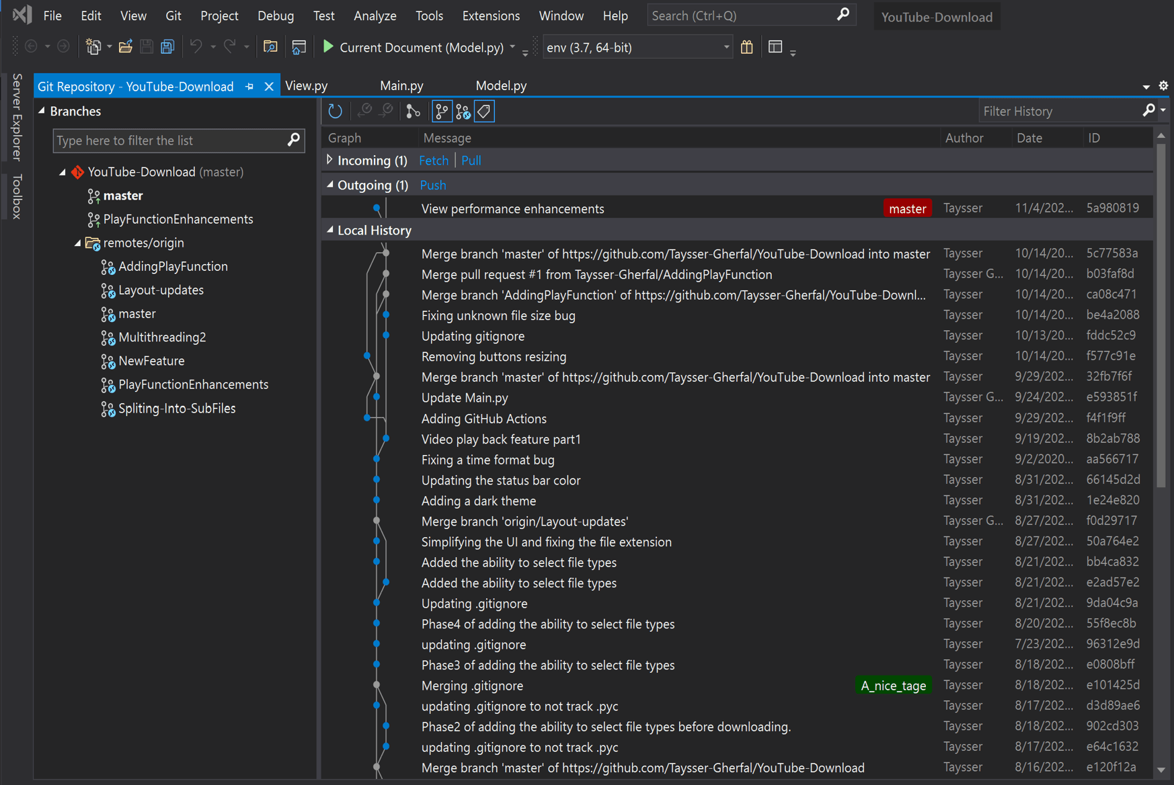Switch to the Model.py tab
This screenshot has width=1174, height=785.
pos(501,85)
